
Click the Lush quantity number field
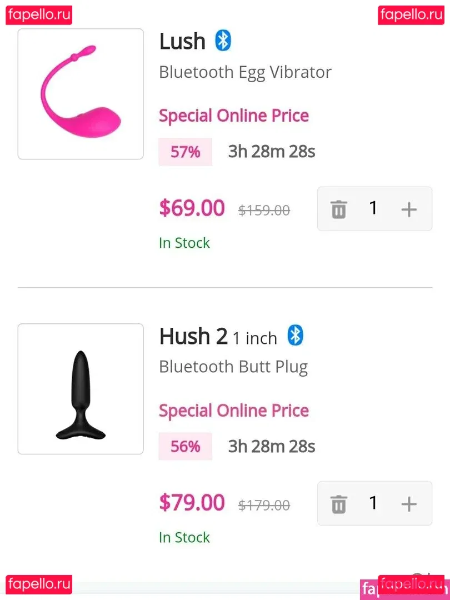click(x=373, y=208)
